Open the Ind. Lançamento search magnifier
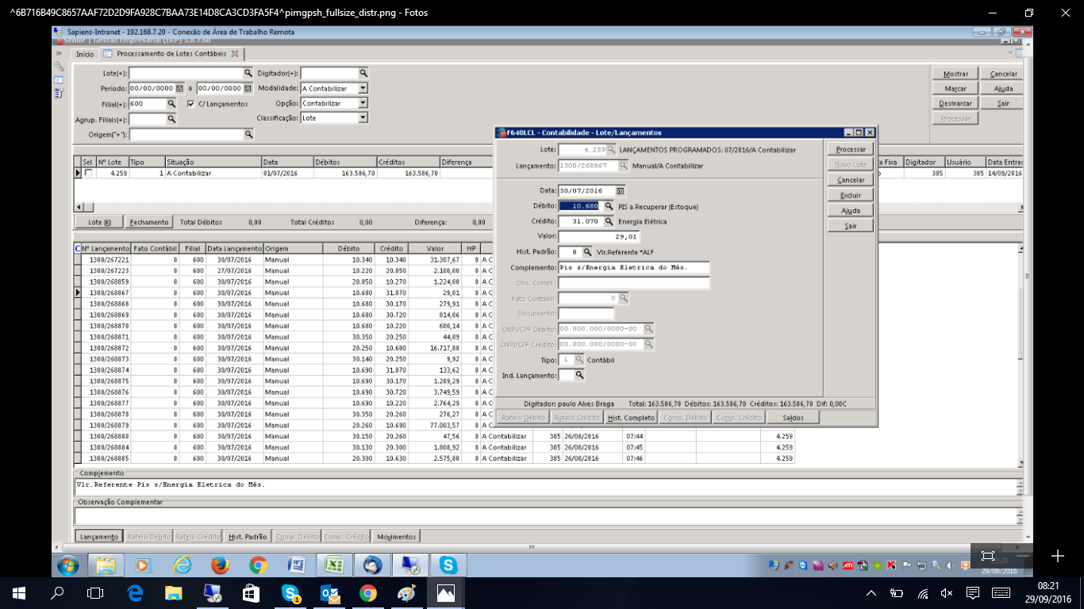The height and width of the screenshot is (609, 1084). click(579, 374)
